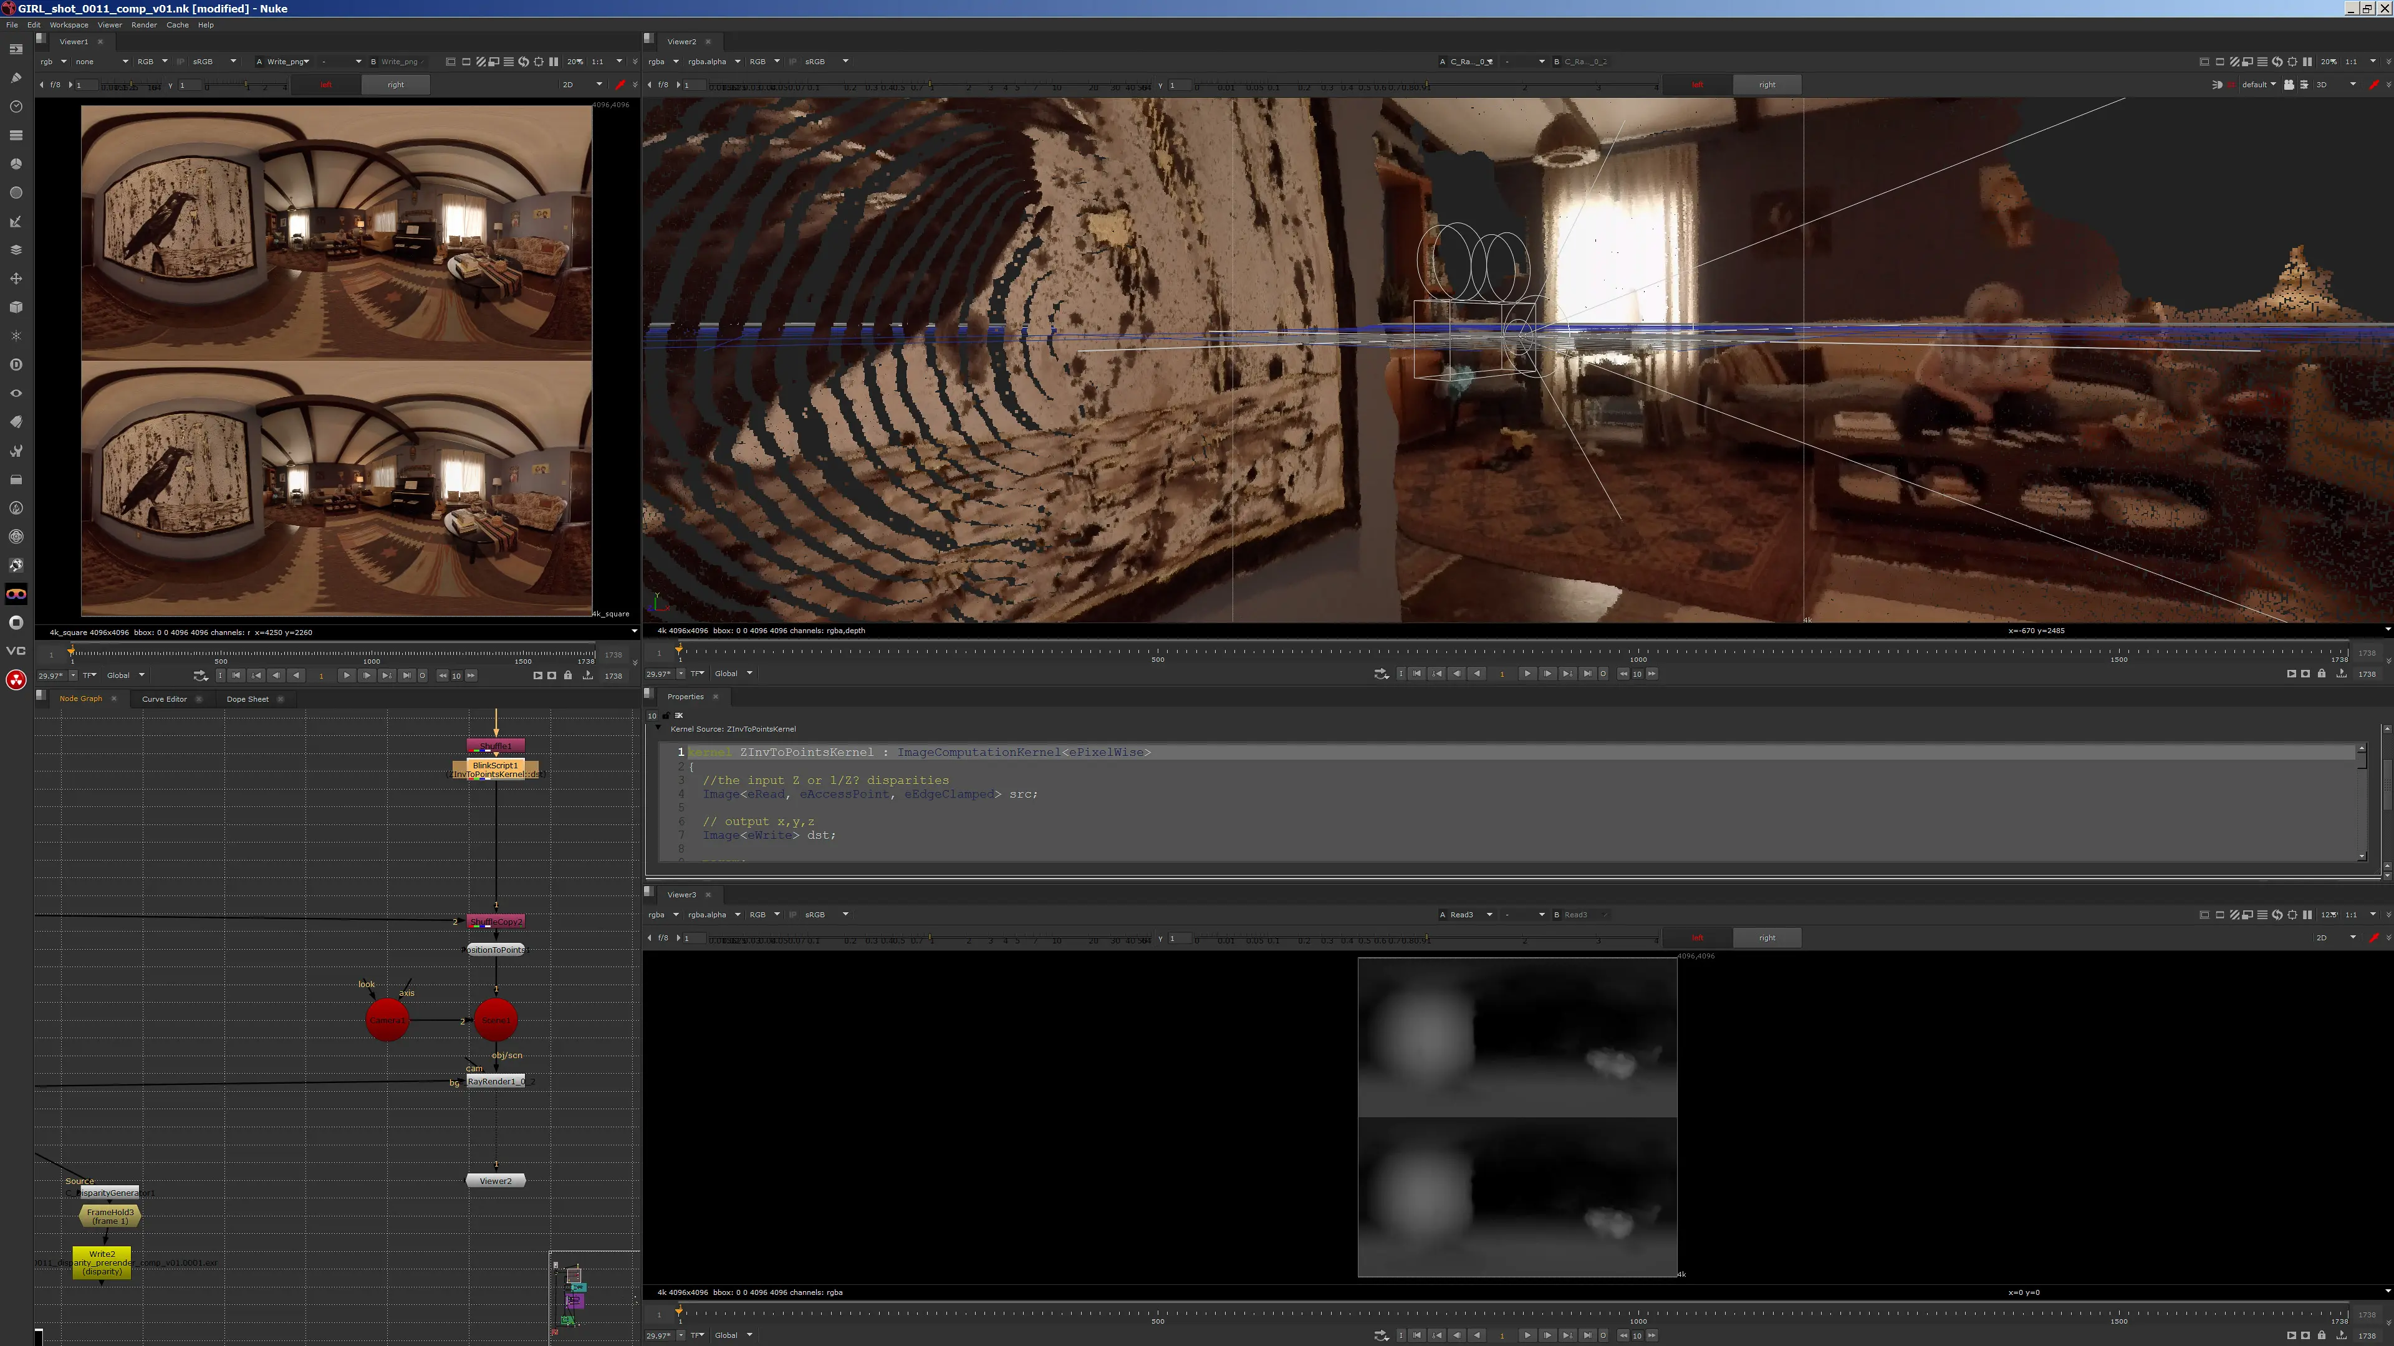Screen dimensions: 2394x1346
Task: Click the Viewer1 red color picker icon
Action: point(620,85)
